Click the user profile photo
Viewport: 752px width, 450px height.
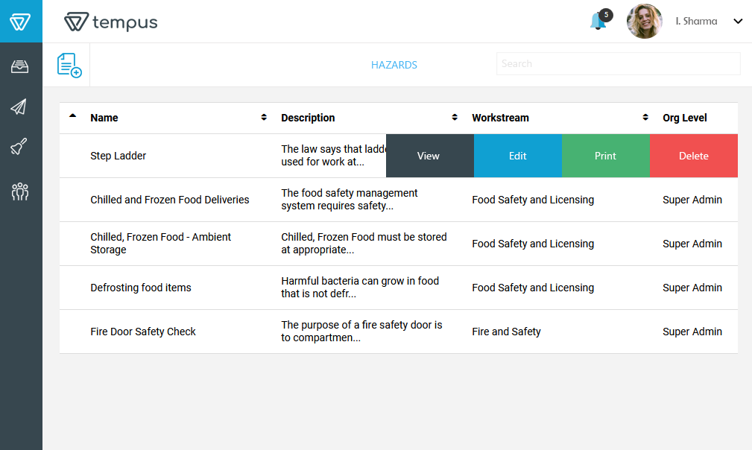pos(644,22)
